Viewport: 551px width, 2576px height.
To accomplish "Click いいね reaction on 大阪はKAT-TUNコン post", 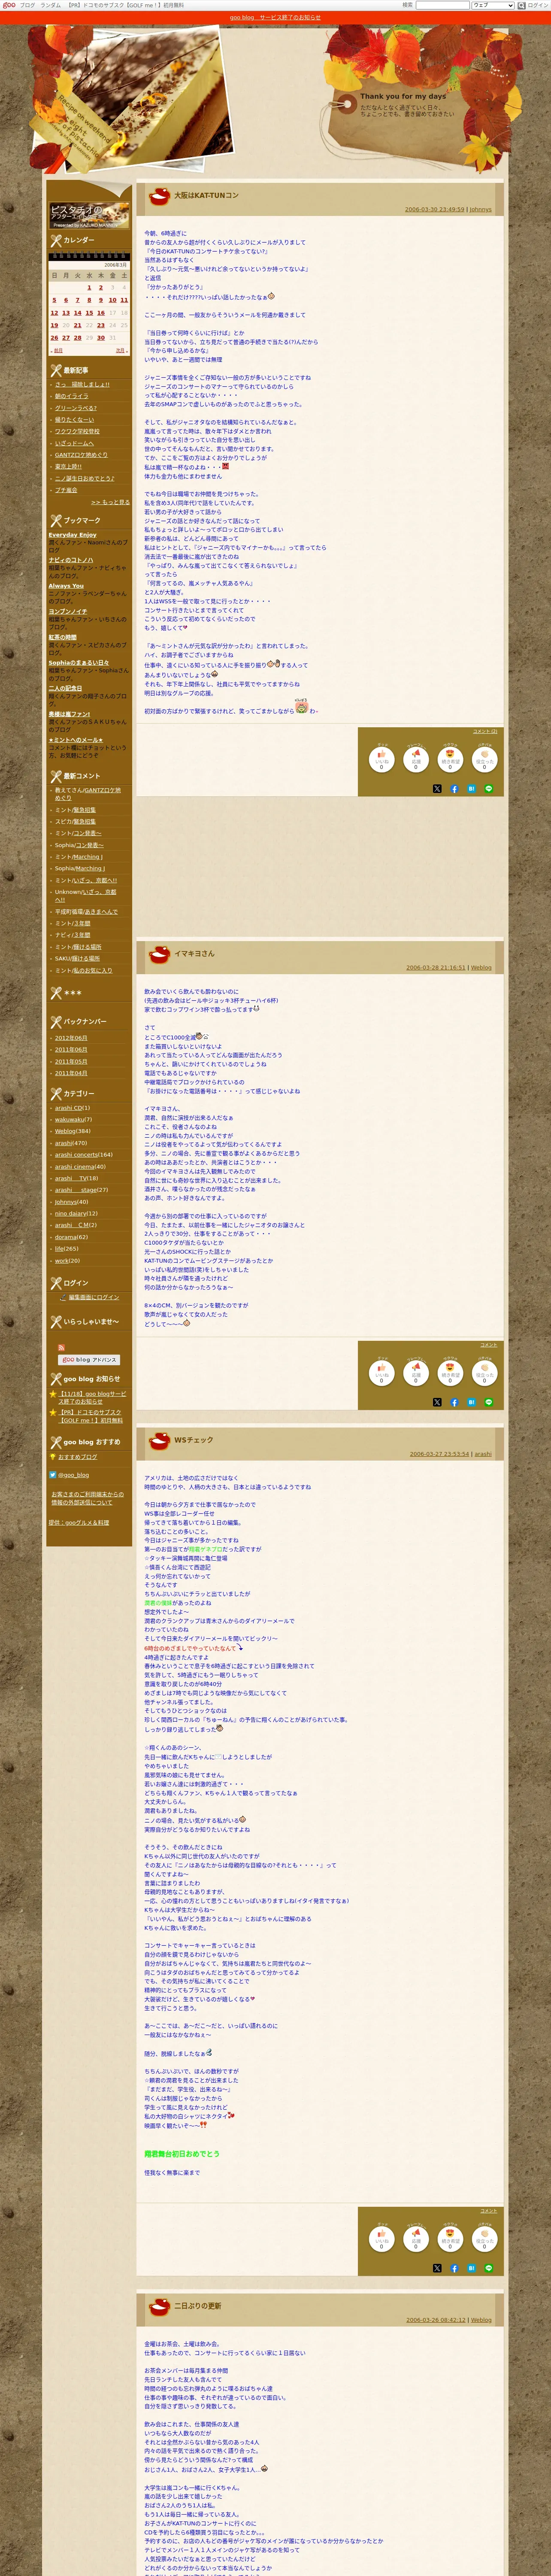I will pyautogui.click(x=381, y=759).
